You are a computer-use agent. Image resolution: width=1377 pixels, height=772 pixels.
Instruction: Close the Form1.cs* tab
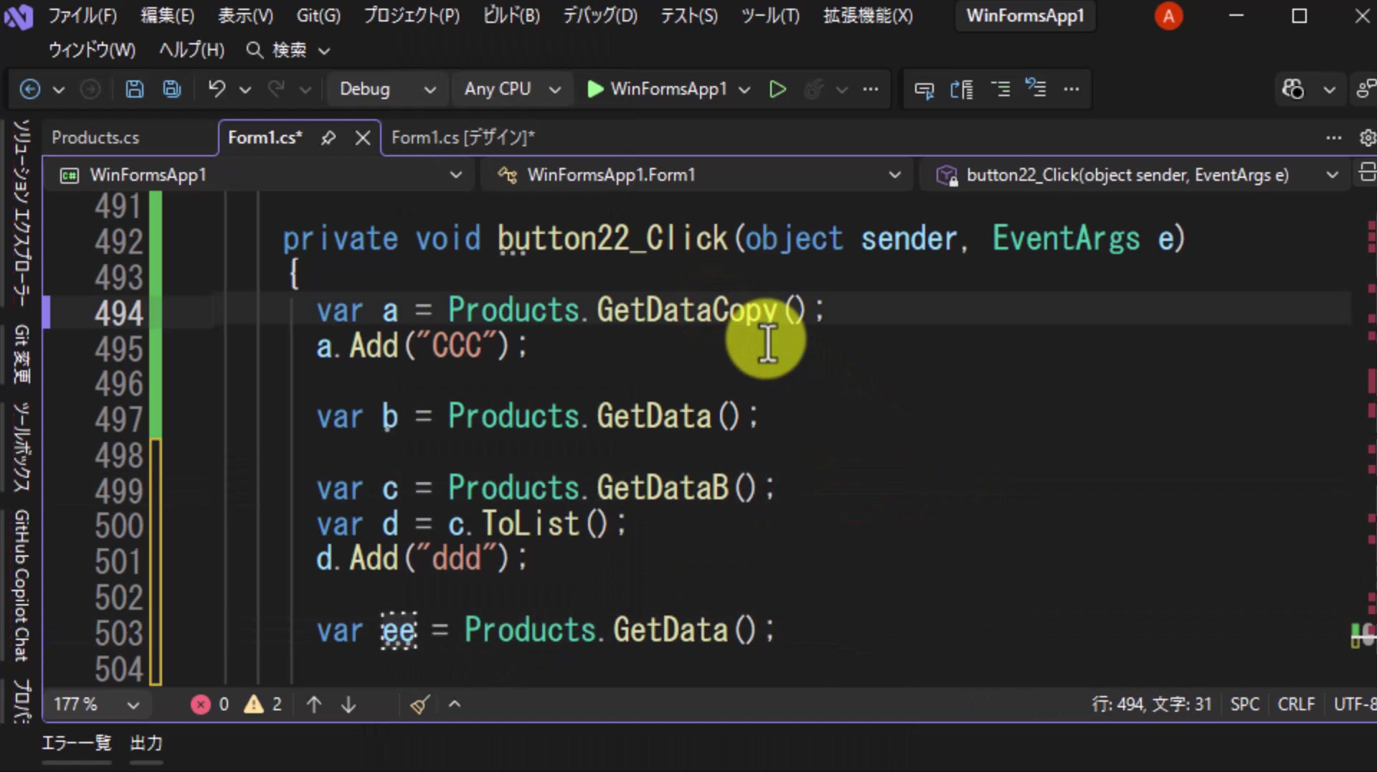point(363,138)
